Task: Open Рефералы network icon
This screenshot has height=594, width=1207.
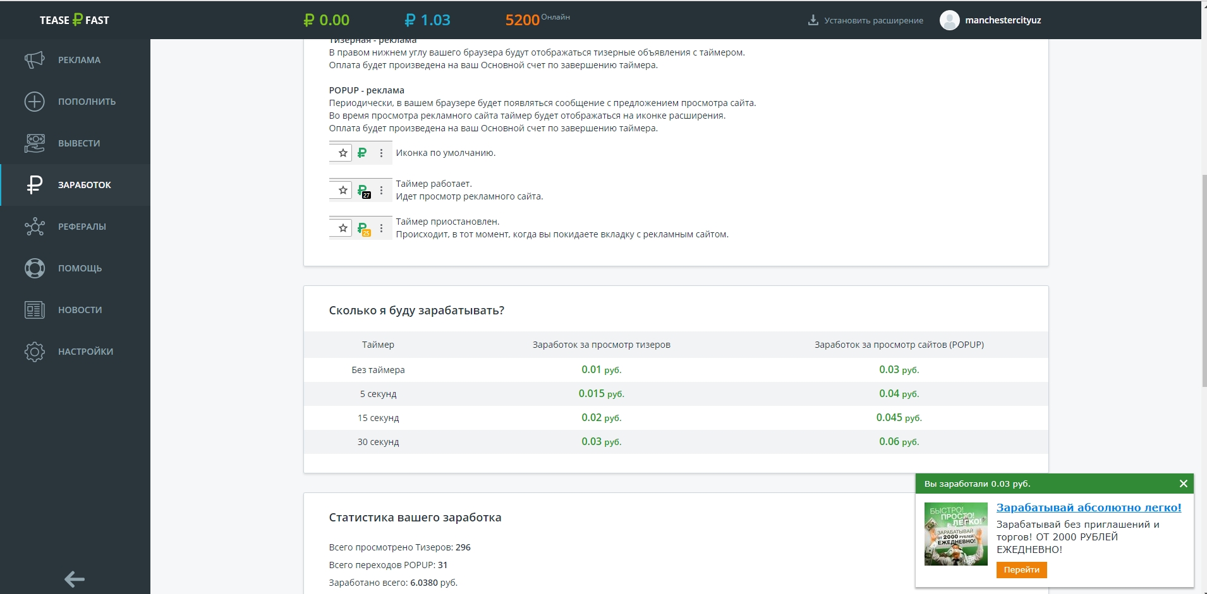Action: 35,227
